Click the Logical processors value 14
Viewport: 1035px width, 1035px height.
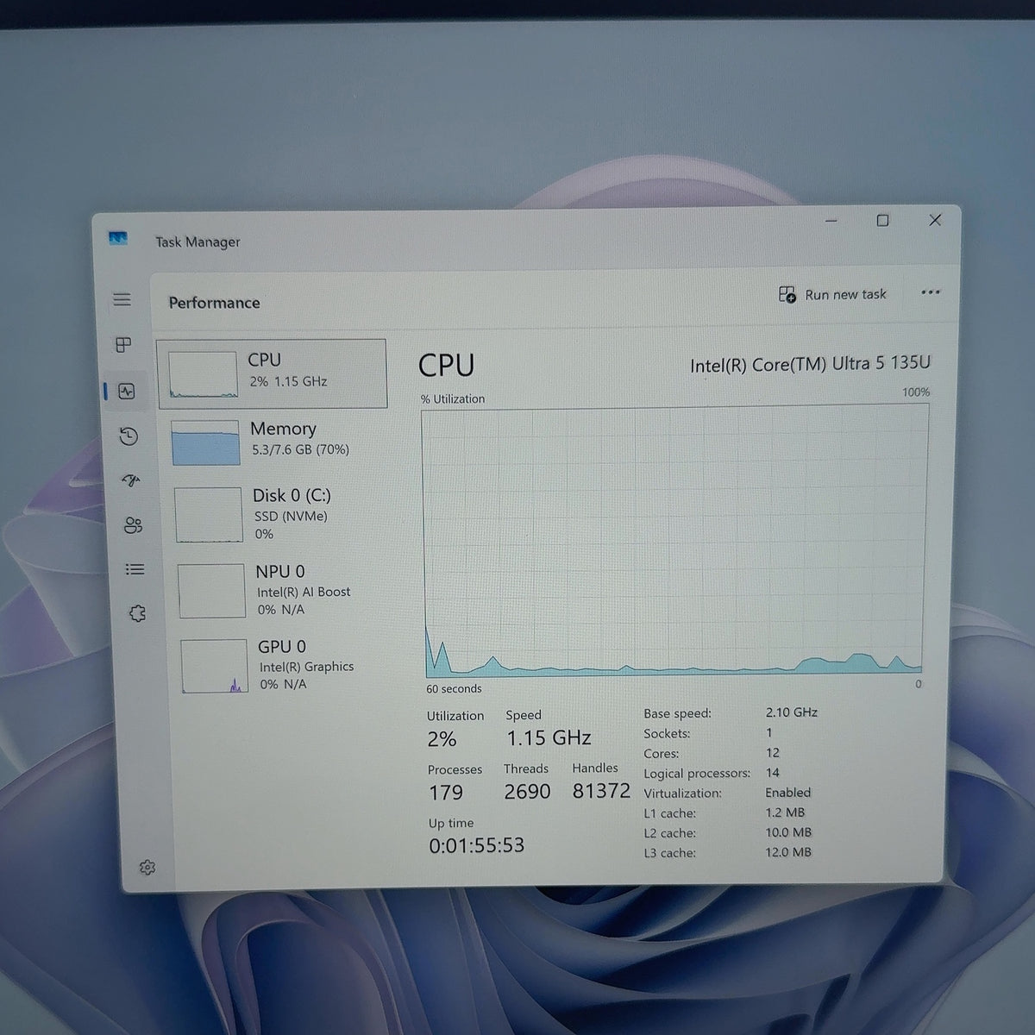[x=773, y=773]
